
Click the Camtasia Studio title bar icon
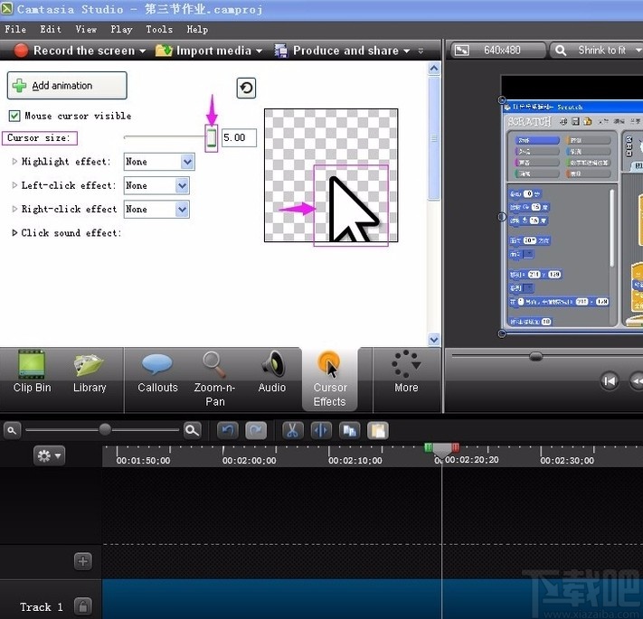click(7, 9)
